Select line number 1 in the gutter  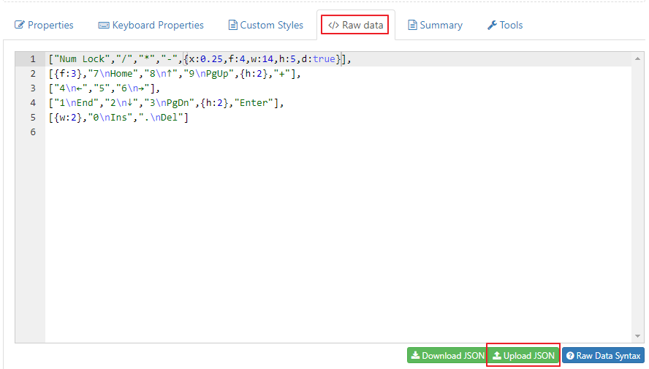tap(32, 59)
